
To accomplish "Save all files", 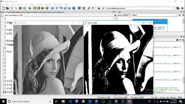I will (16, 8).
